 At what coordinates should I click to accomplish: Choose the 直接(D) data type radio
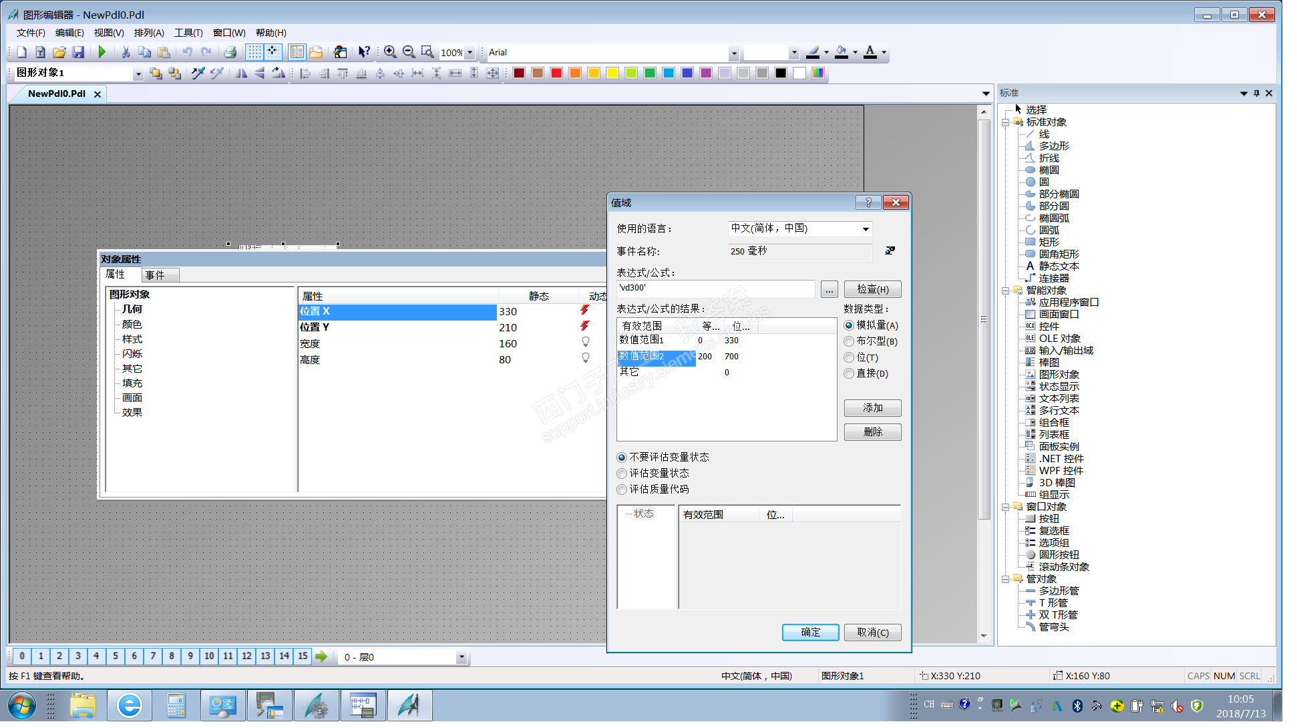click(849, 373)
